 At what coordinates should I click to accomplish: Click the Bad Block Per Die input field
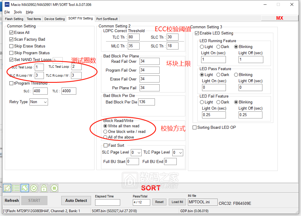tap(147, 102)
